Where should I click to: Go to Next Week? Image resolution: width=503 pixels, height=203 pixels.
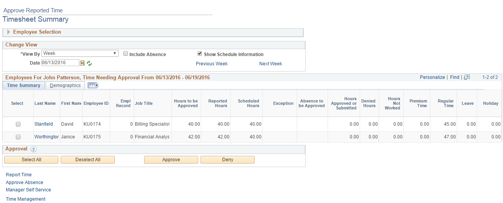(270, 64)
